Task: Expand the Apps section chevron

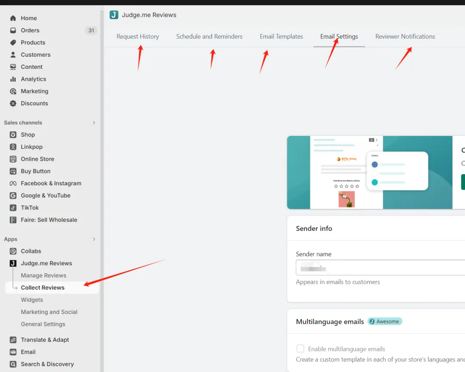Action: coord(94,239)
